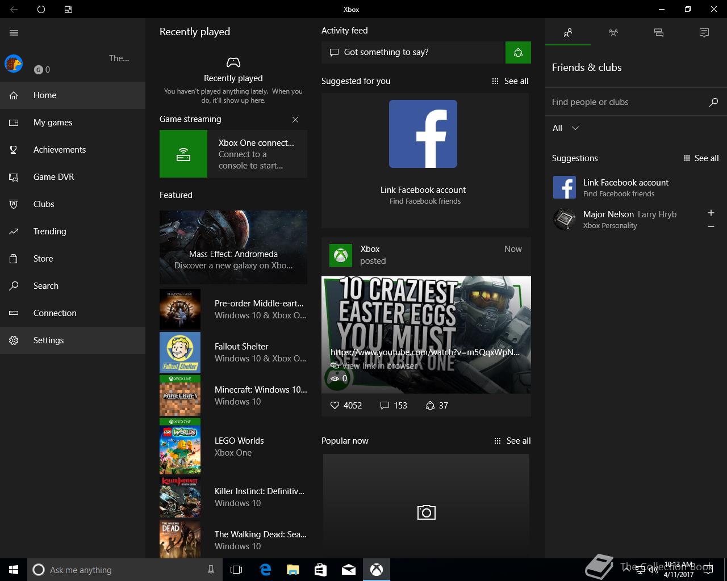
Task: Switch to Activity alerts tab
Action: pyautogui.click(x=704, y=33)
